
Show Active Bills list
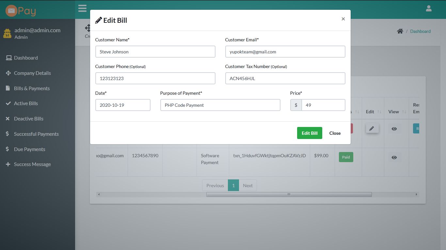pos(25,103)
